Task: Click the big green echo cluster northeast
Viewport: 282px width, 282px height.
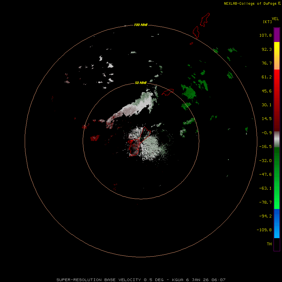Action: pos(189,92)
